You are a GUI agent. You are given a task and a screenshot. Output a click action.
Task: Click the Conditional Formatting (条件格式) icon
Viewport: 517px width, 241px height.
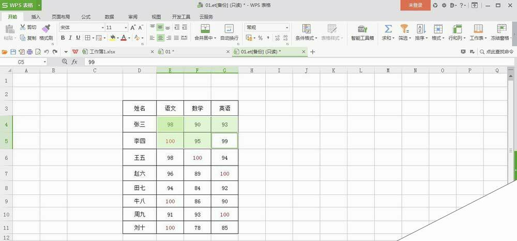pos(306,28)
